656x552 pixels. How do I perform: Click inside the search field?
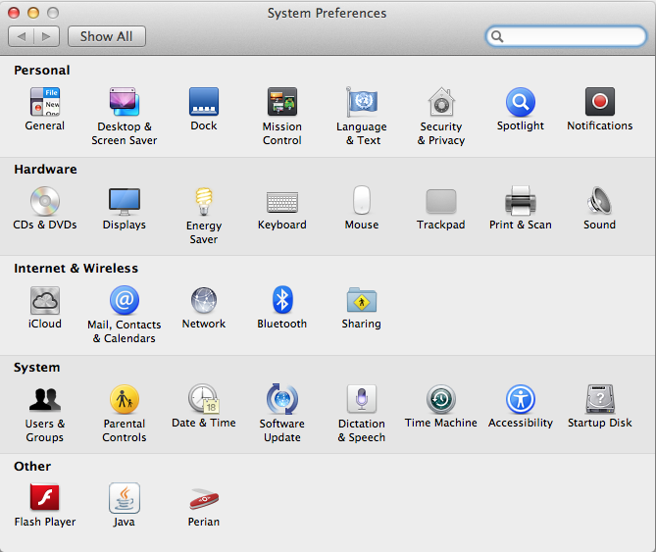point(566,36)
